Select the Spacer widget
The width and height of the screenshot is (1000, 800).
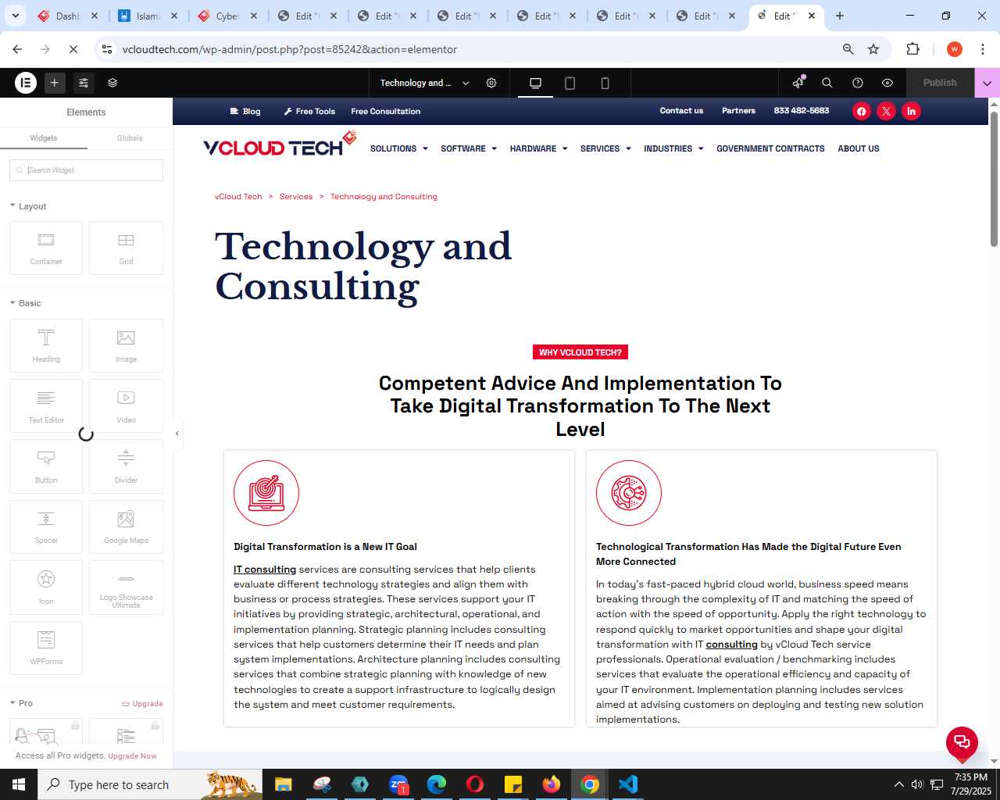pos(46,527)
